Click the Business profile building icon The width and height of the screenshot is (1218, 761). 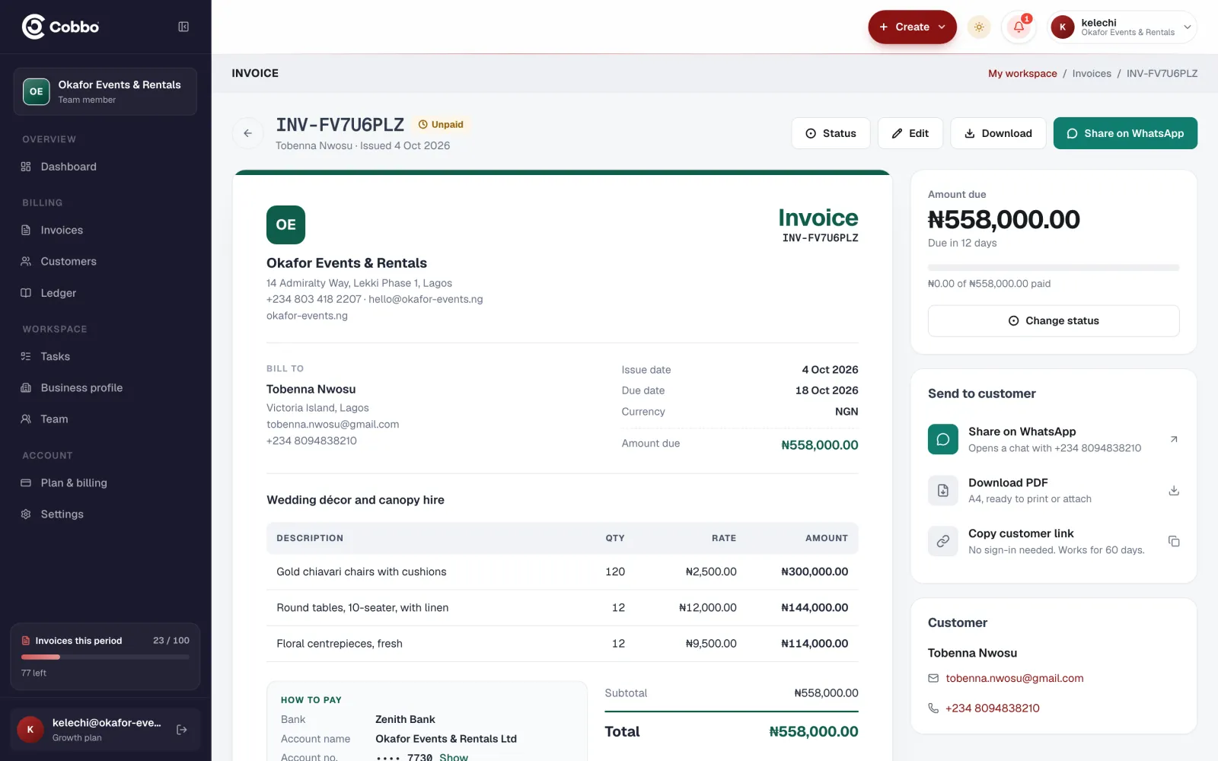coord(26,387)
